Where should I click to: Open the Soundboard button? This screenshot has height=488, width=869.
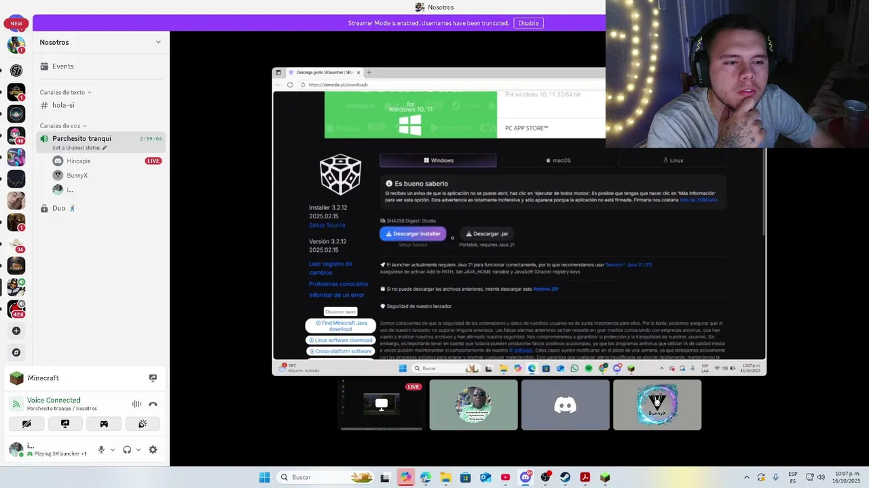(x=143, y=424)
